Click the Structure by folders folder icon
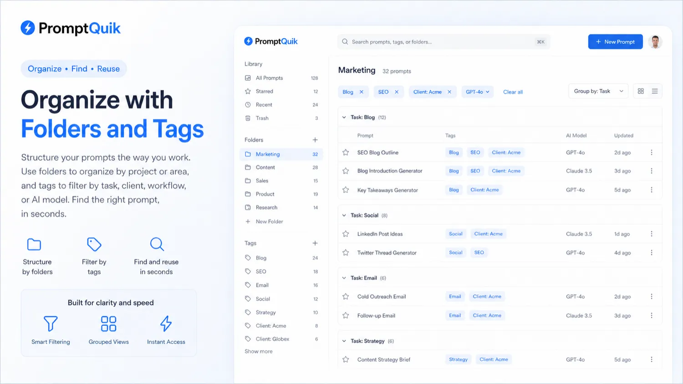The width and height of the screenshot is (683, 384). (34, 244)
